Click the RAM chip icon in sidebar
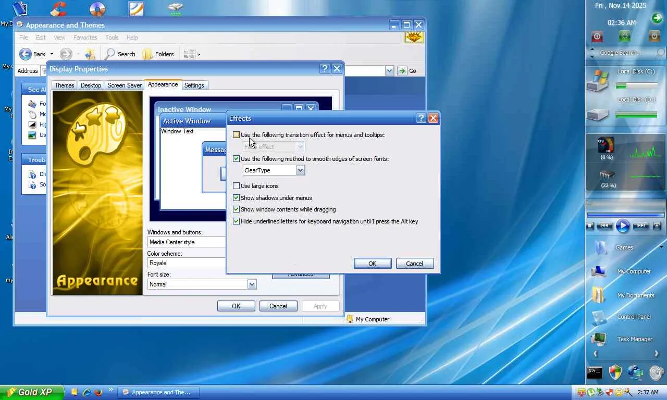Viewport: 667px width, 400px height. [607, 174]
